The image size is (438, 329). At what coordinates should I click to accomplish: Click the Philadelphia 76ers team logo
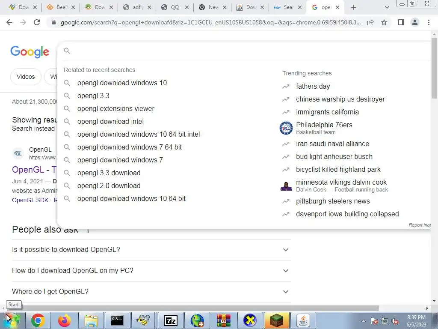[x=286, y=128]
